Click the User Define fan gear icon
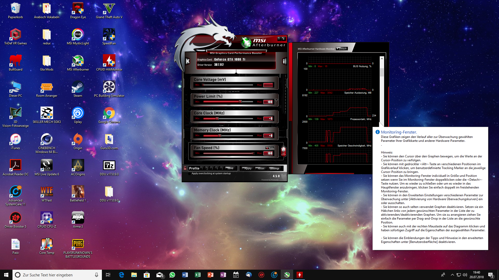This screenshot has height=280, width=499. (x=283, y=151)
